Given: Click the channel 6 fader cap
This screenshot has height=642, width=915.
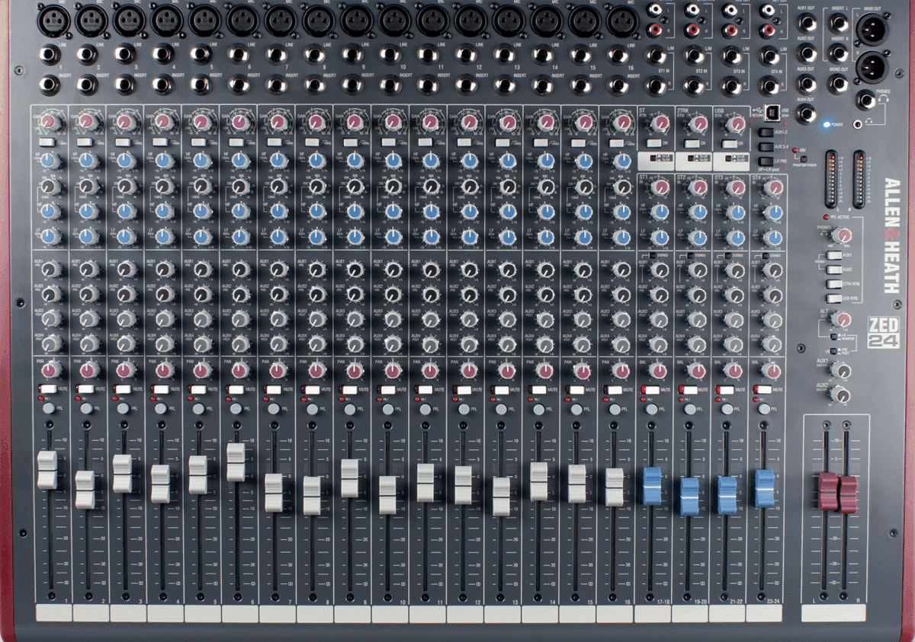Looking at the screenshot, I should tap(236, 462).
